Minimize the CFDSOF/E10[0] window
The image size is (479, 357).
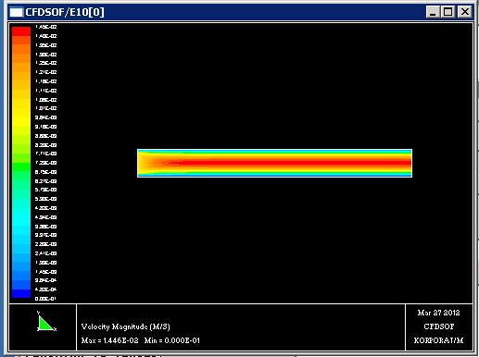(433, 12)
